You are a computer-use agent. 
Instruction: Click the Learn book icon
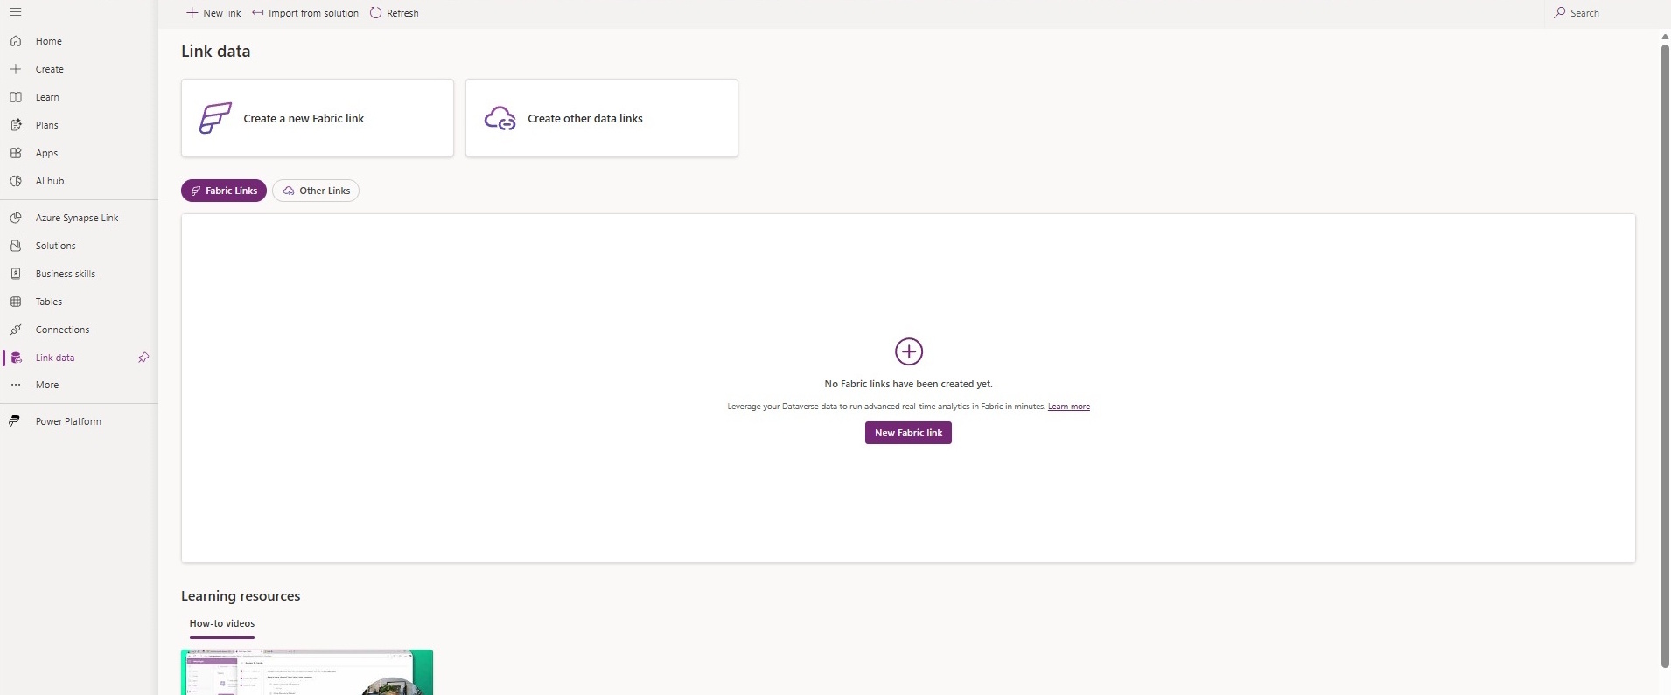click(16, 97)
